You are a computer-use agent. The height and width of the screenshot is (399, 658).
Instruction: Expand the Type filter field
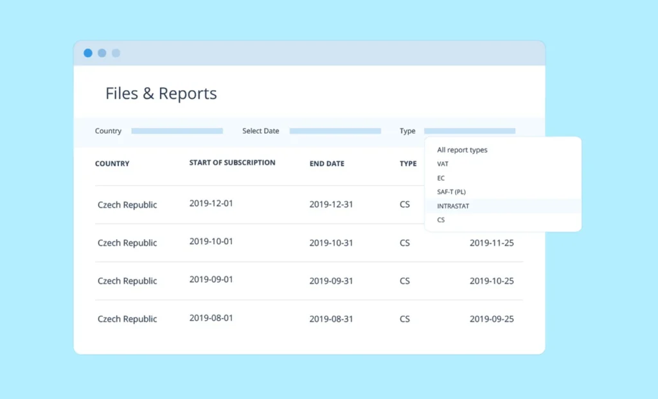click(x=469, y=131)
